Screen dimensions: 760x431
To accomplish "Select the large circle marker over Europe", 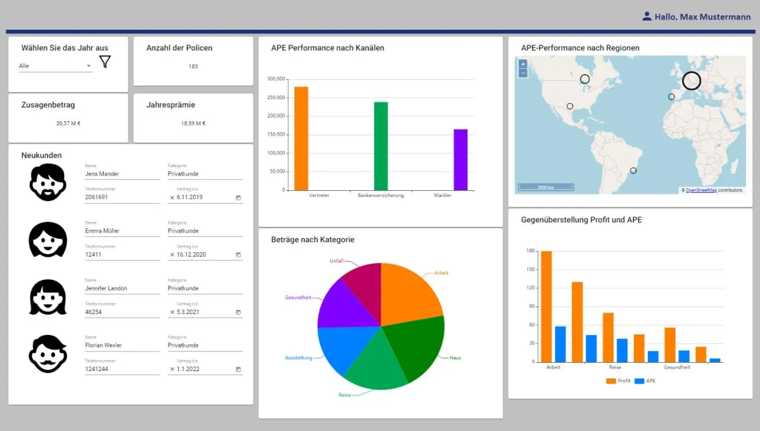I will point(692,81).
